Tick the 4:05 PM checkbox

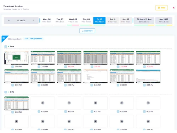(x=39, y=111)
